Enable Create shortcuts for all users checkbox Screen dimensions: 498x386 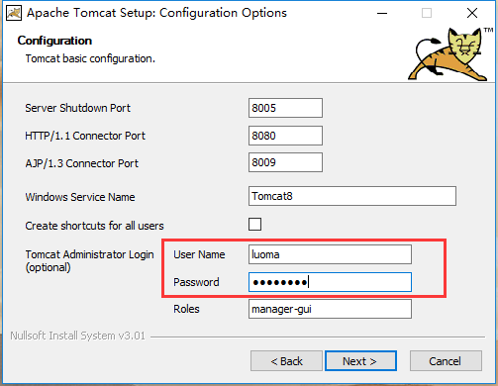pos(254,225)
